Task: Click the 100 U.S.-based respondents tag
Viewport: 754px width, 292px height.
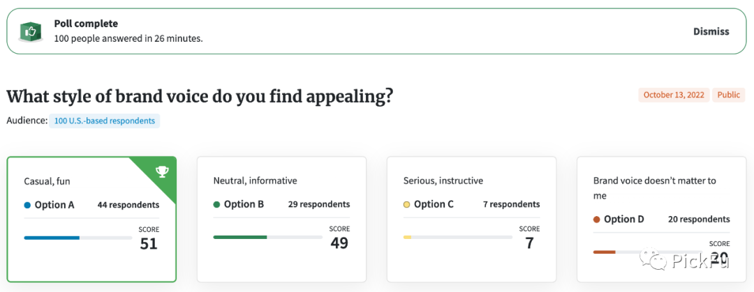Action: point(105,121)
